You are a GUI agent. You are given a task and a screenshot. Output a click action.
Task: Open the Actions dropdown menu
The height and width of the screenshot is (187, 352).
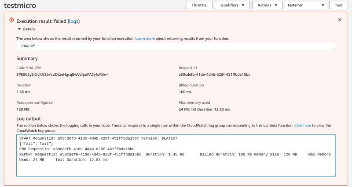point(267,5)
